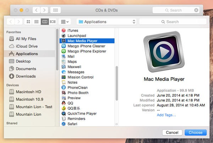The width and height of the screenshot is (213, 143).
Task: Click the Photo Booth icon
Action: pos(64,93)
